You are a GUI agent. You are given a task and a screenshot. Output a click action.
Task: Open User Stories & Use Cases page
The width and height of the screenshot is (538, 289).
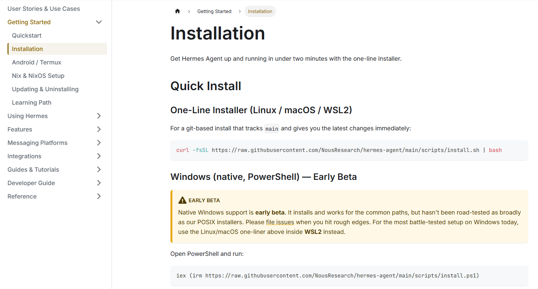(x=44, y=9)
